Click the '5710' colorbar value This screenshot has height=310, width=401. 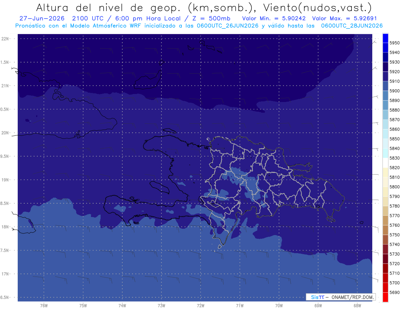395,273
